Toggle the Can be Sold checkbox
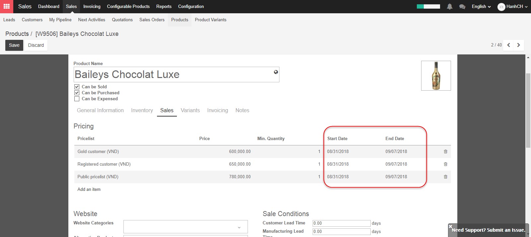This screenshot has width=531, height=237. pyautogui.click(x=77, y=87)
